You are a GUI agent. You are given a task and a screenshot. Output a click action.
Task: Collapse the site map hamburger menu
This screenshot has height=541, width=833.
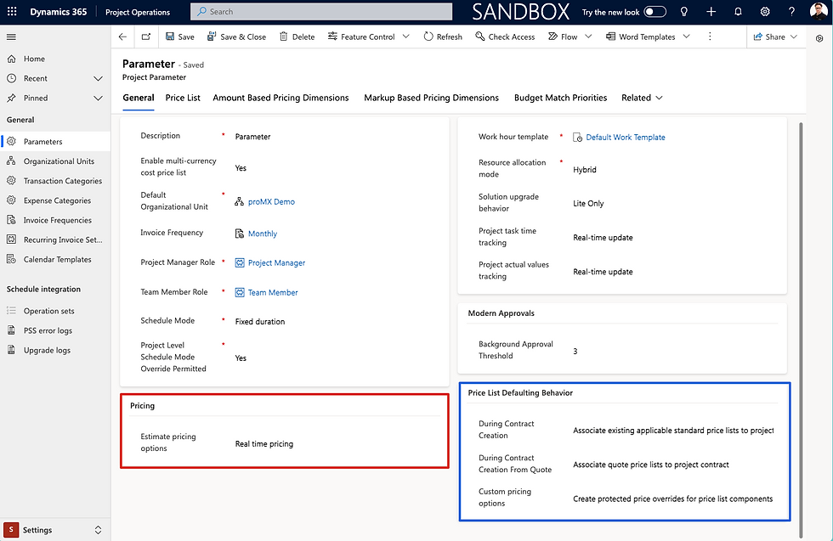click(x=11, y=37)
